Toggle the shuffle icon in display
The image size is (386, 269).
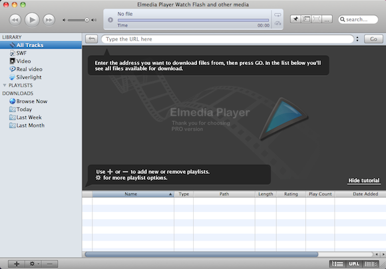point(278,23)
